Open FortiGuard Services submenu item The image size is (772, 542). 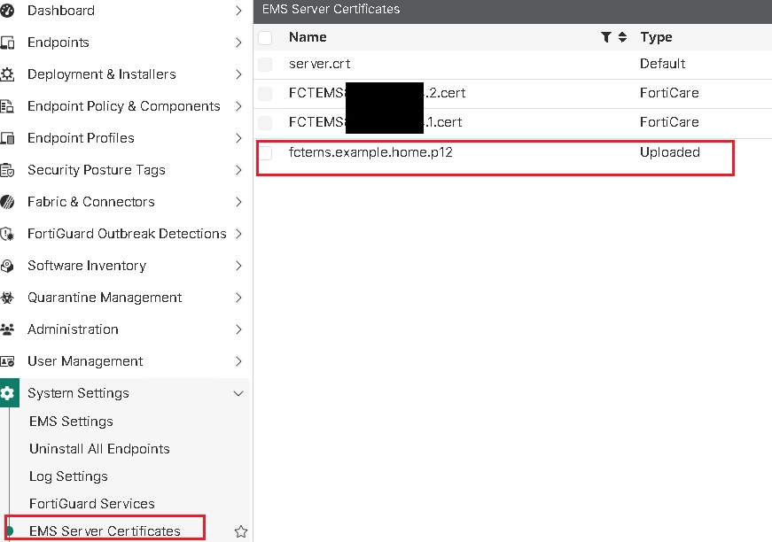click(x=92, y=504)
